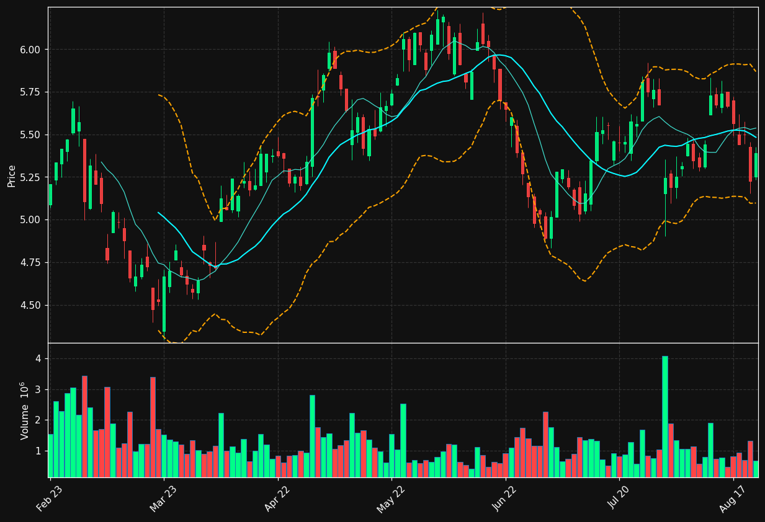The image size is (765, 522).
Task: Click the Jun 22 date label
Action: click(x=505, y=499)
